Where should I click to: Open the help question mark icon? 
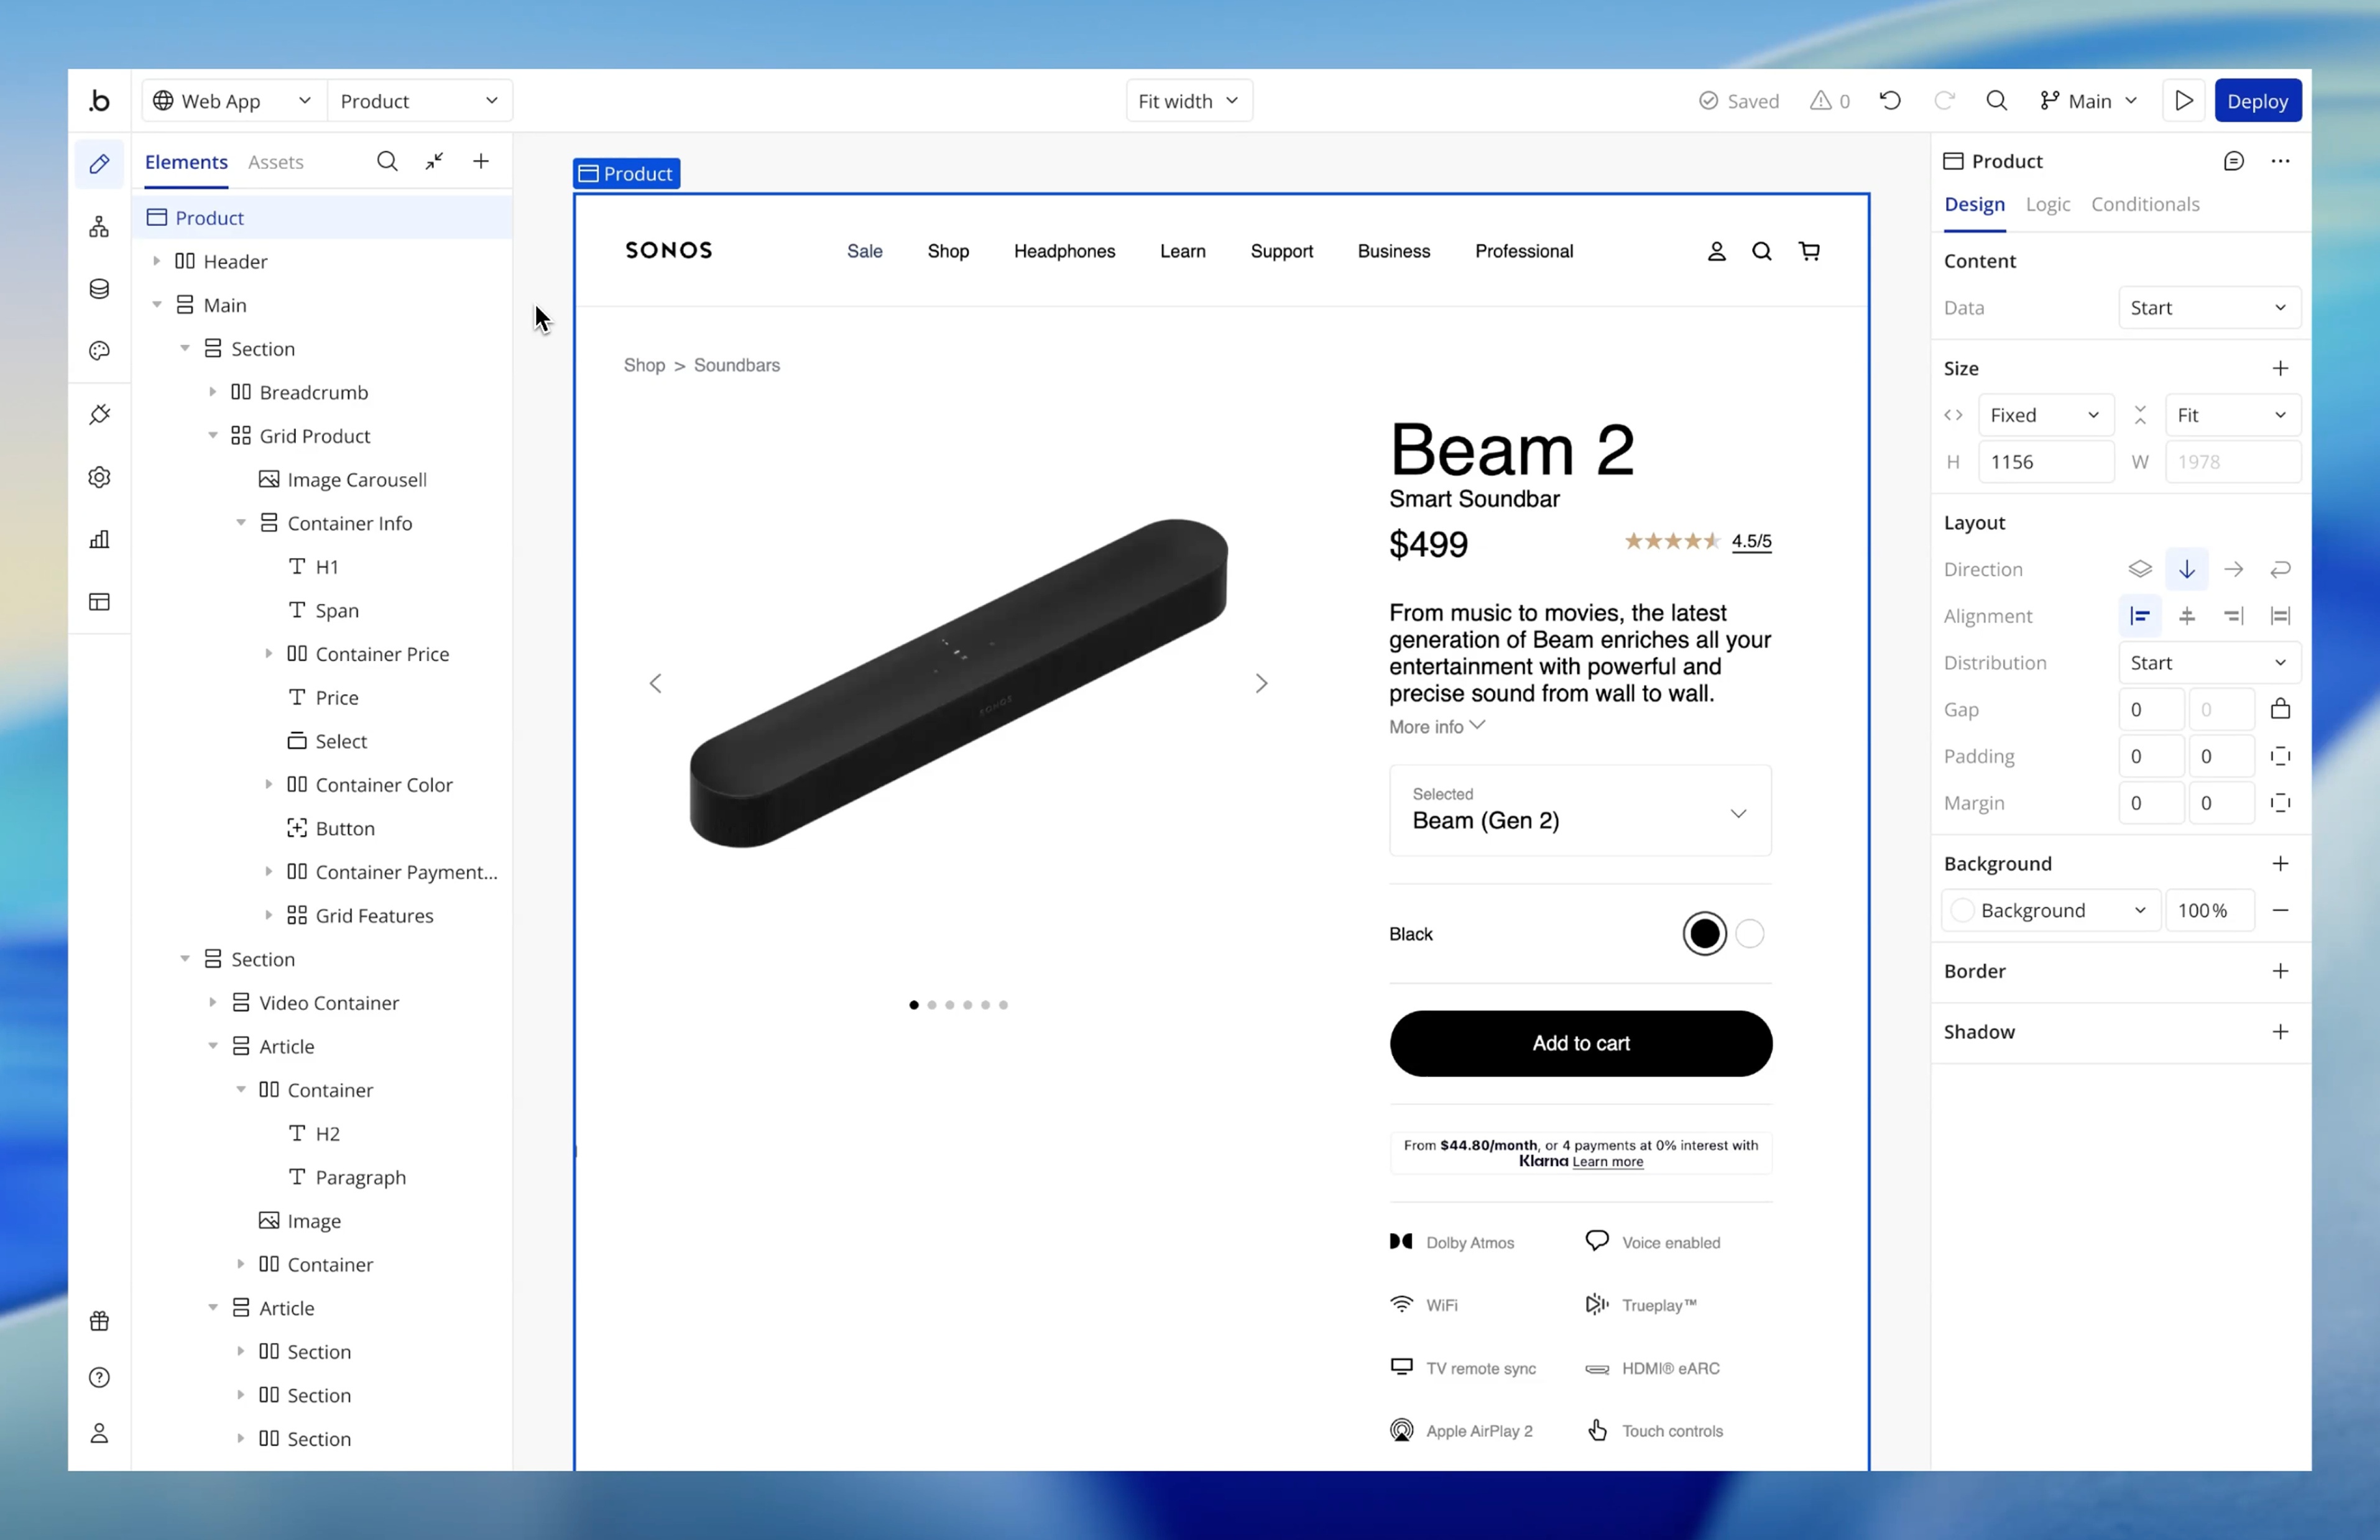click(x=99, y=1377)
